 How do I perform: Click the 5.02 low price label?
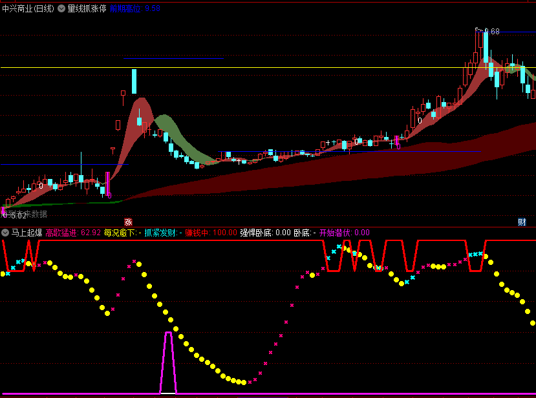tap(19, 216)
